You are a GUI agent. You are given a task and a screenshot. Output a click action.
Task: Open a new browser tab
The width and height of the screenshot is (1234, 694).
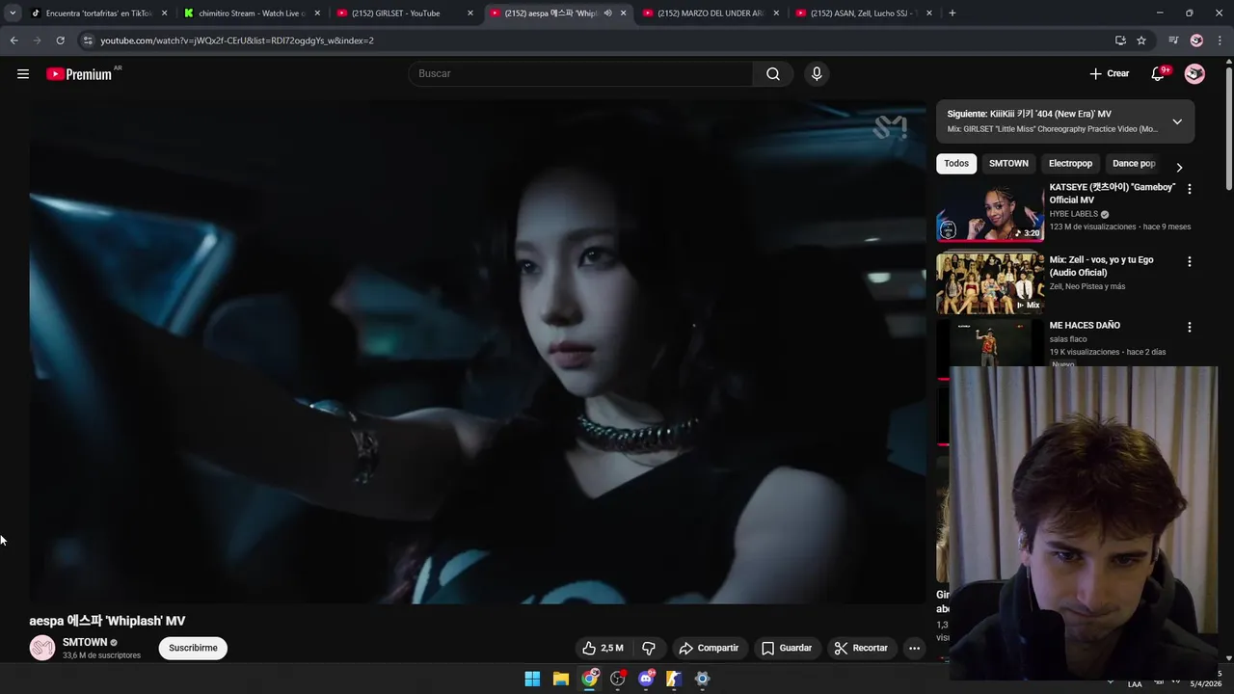(x=952, y=13)
